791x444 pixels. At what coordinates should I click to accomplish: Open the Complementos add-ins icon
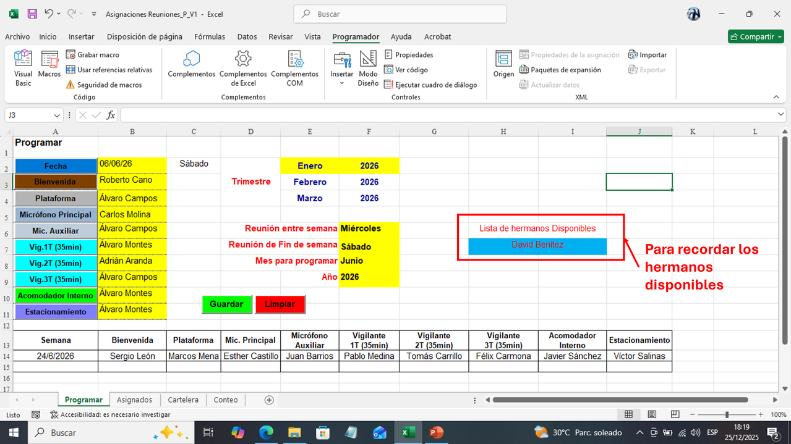coord(192,64)
